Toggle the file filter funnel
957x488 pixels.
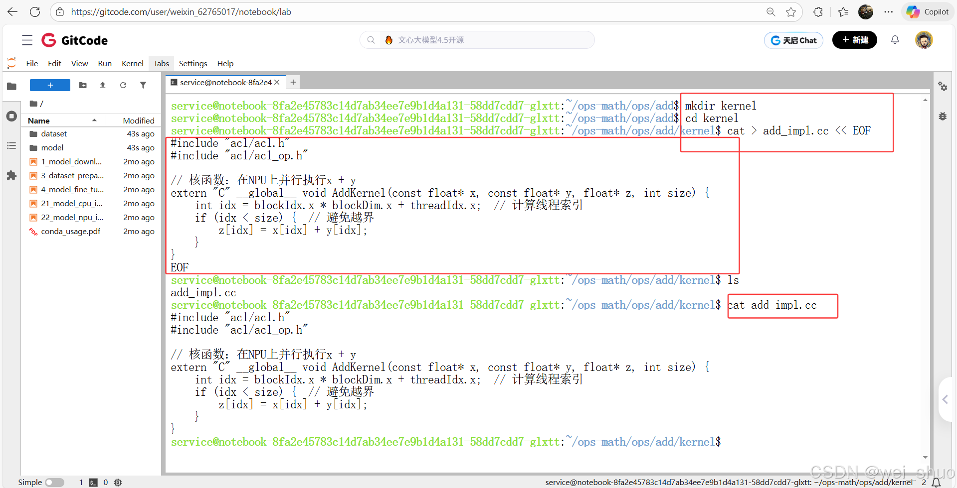coord(143,85)
